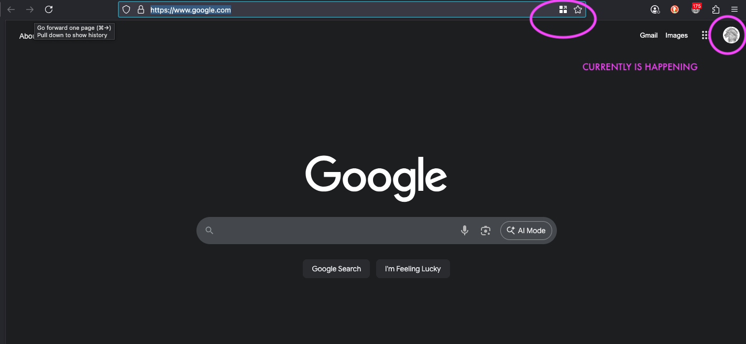The height and width of the screenshot is (344, 746).
Task: Bookmark this page with the star icon
Action: click(x=578, y=9)
